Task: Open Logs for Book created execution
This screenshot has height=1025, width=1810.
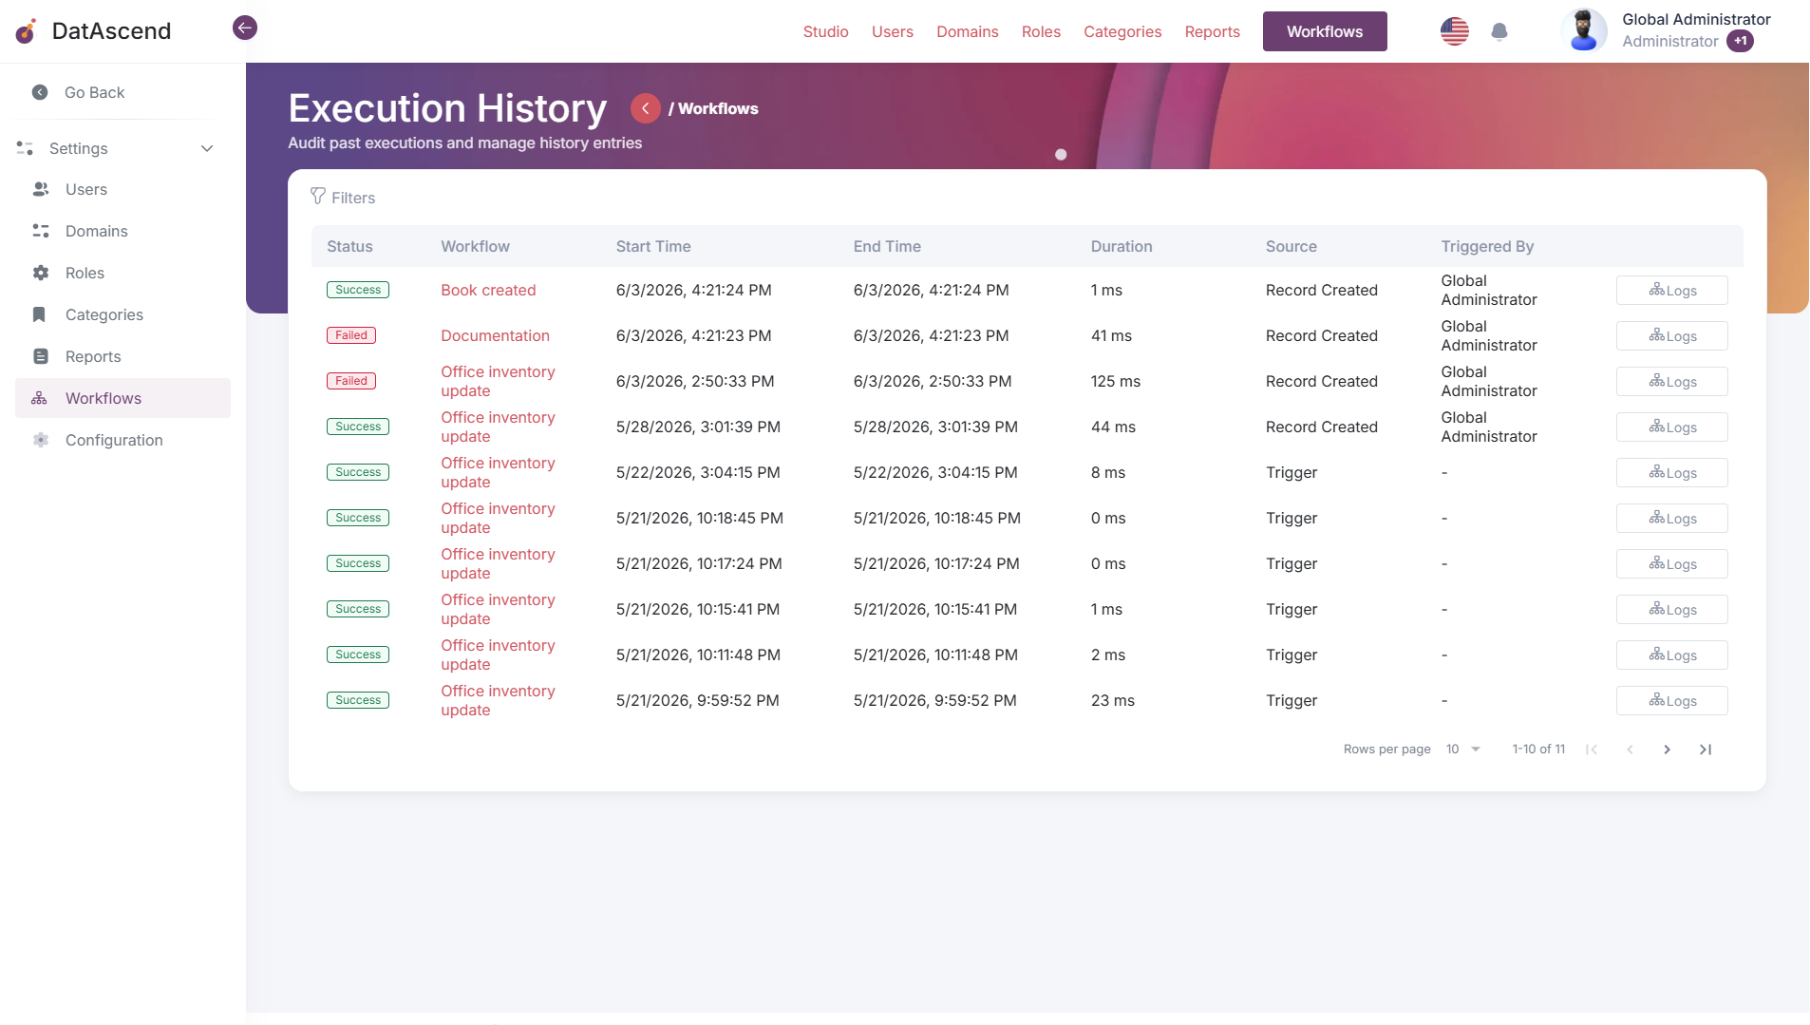Action: click(1671, 290)
